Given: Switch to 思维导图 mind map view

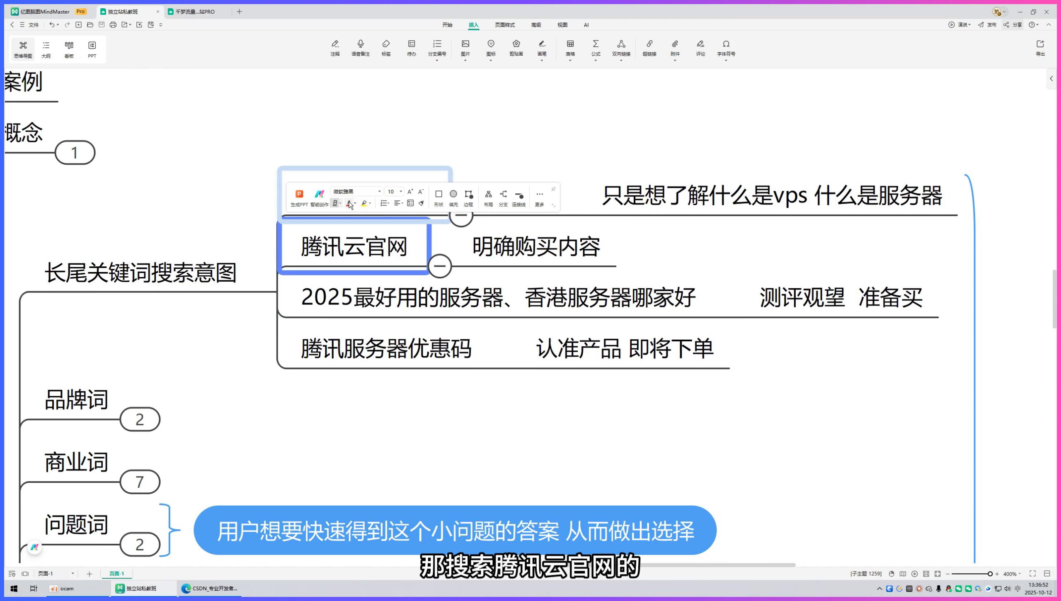Looking at the screenshot, I should pyautogui.click(x=23, y=49).
